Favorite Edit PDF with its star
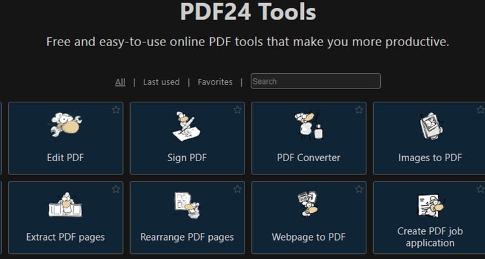Screen dimensions: 485x259 [116, 110]
